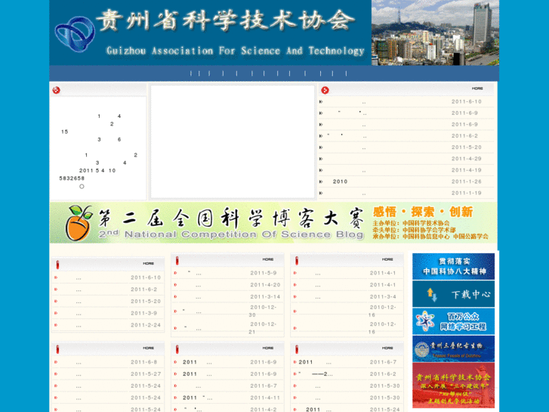This screenshot has width=549, height=412.
Task: Open the 贯彻落实中国科协八大精神 banner
Action: pos(453,267)
